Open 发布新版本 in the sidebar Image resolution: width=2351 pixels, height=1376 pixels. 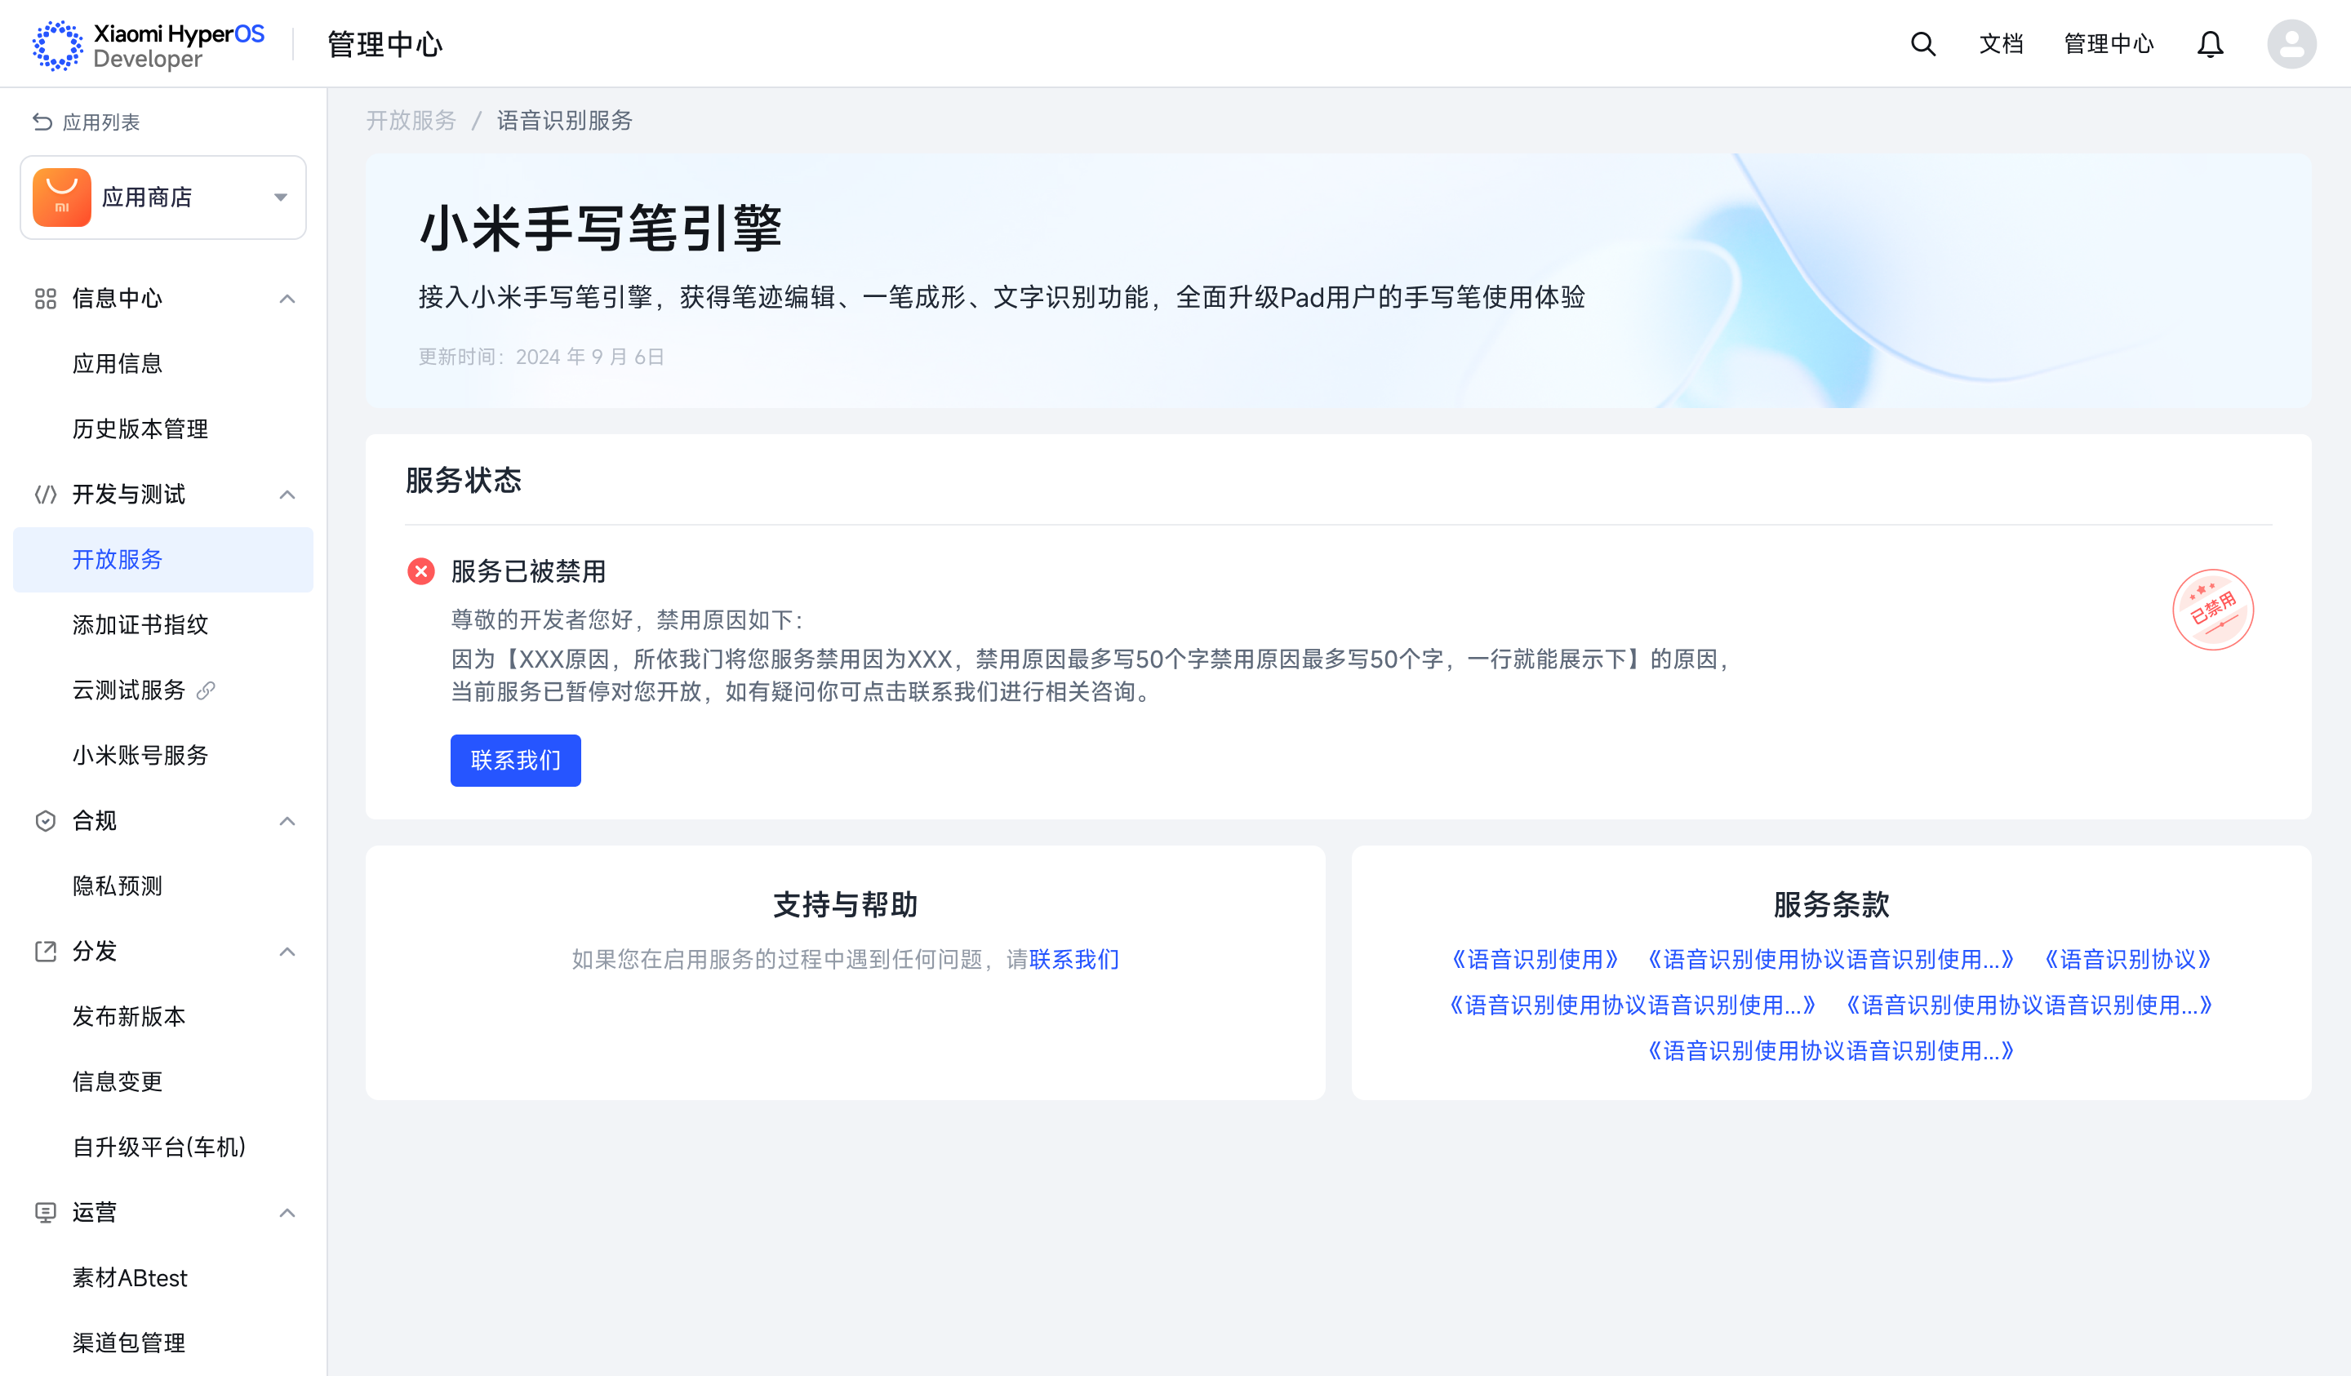point(163,1017)
